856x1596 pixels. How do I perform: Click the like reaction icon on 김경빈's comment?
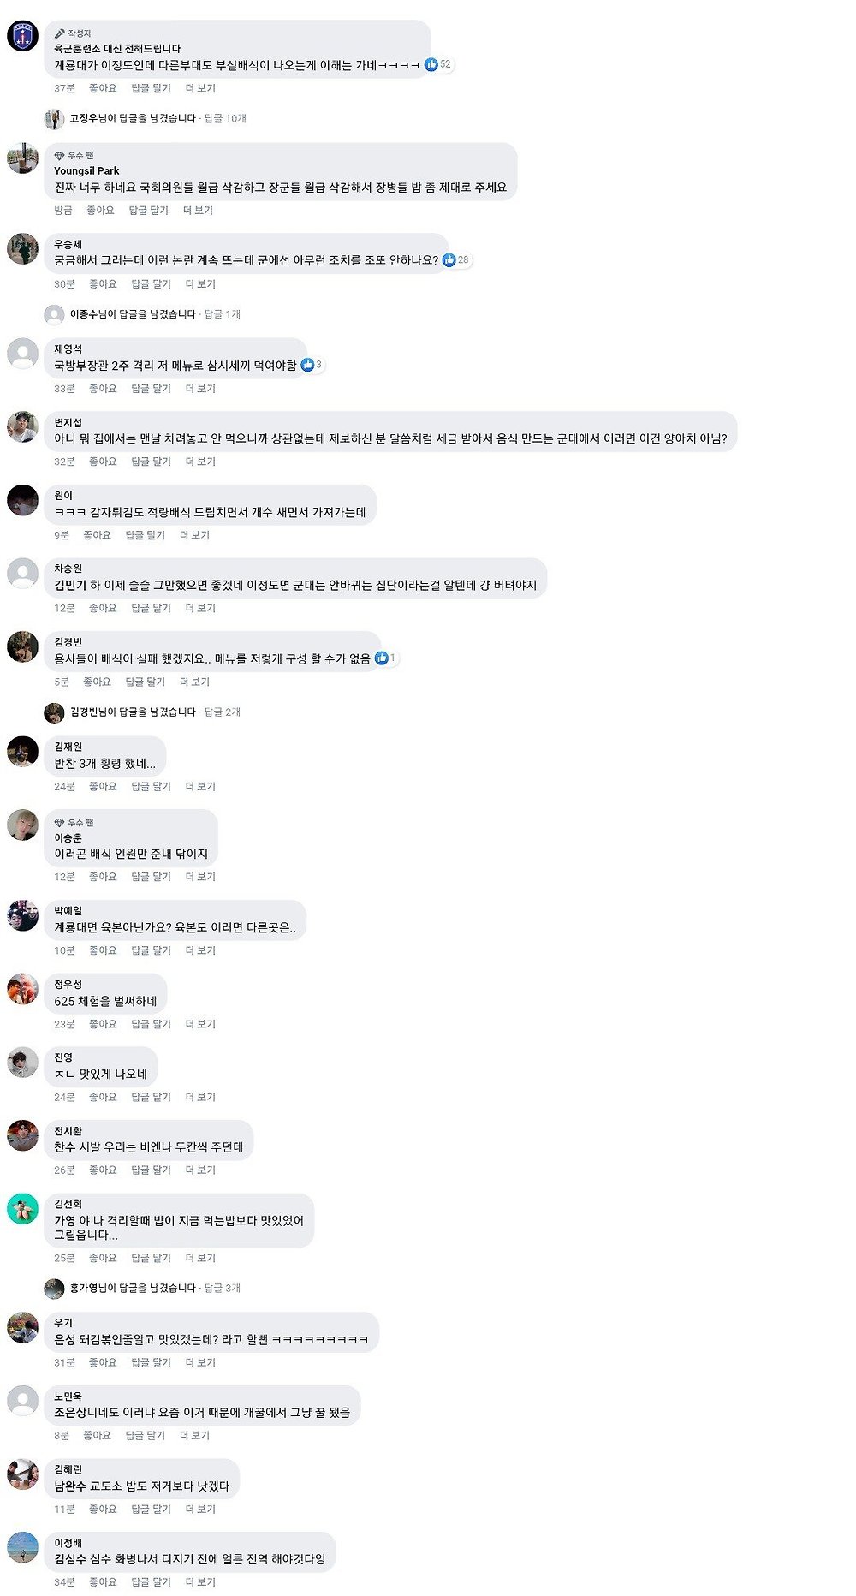point(382,658)
